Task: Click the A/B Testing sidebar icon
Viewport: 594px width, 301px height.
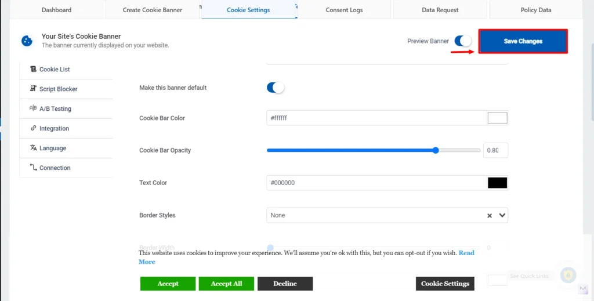Action: [x=33, y=109]
